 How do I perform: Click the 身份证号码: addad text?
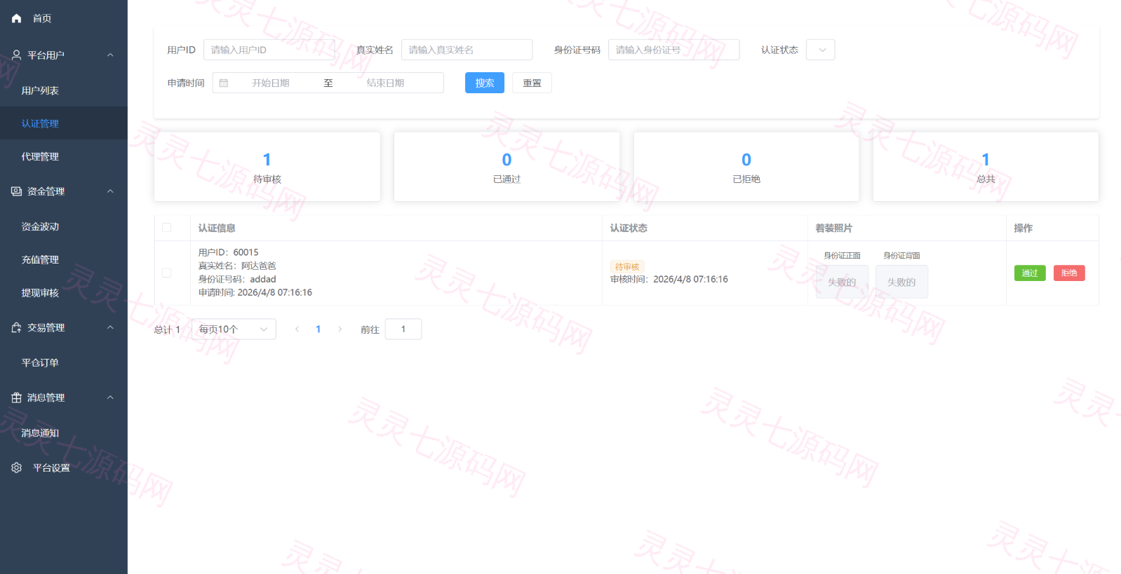[x=237, y=279]
